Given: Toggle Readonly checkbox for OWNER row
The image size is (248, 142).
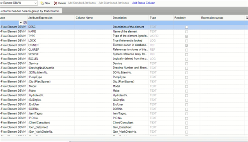Looking at the screenshot, I should click(x=187, y=46).
